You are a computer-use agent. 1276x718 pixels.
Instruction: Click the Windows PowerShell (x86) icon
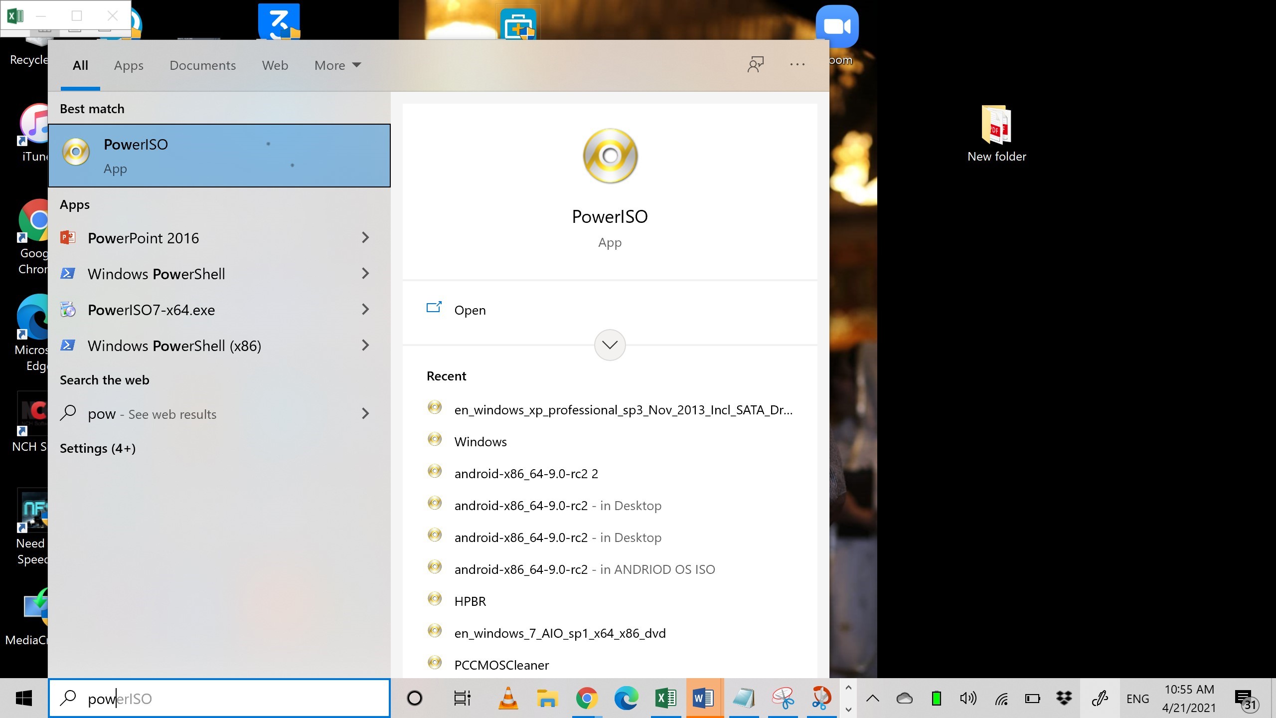[x=68, y=345]
